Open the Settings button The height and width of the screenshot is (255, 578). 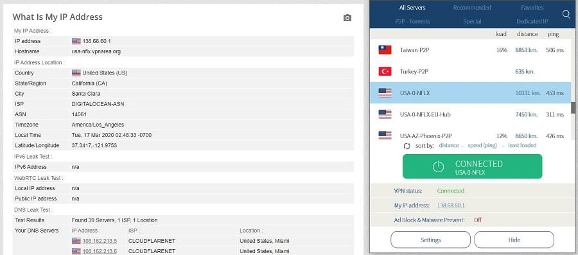(x=430, y=240)
